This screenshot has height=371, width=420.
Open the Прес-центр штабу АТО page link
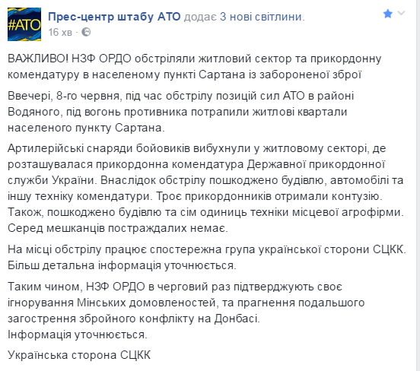[114, 17]
